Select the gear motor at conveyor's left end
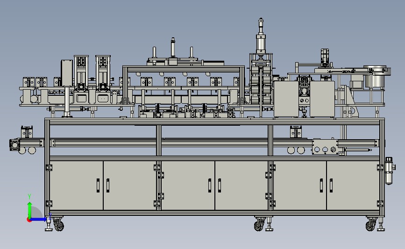This screenshot has height=249, width=405. 14,145
